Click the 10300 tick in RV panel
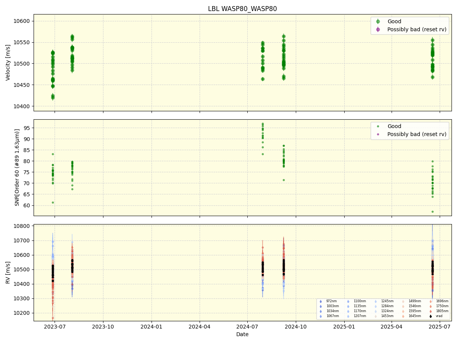The image size is (458, 343). 23,298
